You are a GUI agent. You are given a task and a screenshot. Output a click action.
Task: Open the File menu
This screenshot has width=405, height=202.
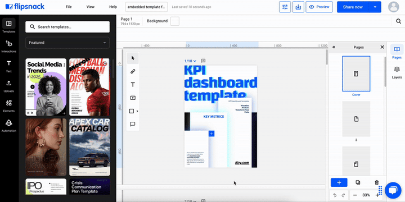69,7
